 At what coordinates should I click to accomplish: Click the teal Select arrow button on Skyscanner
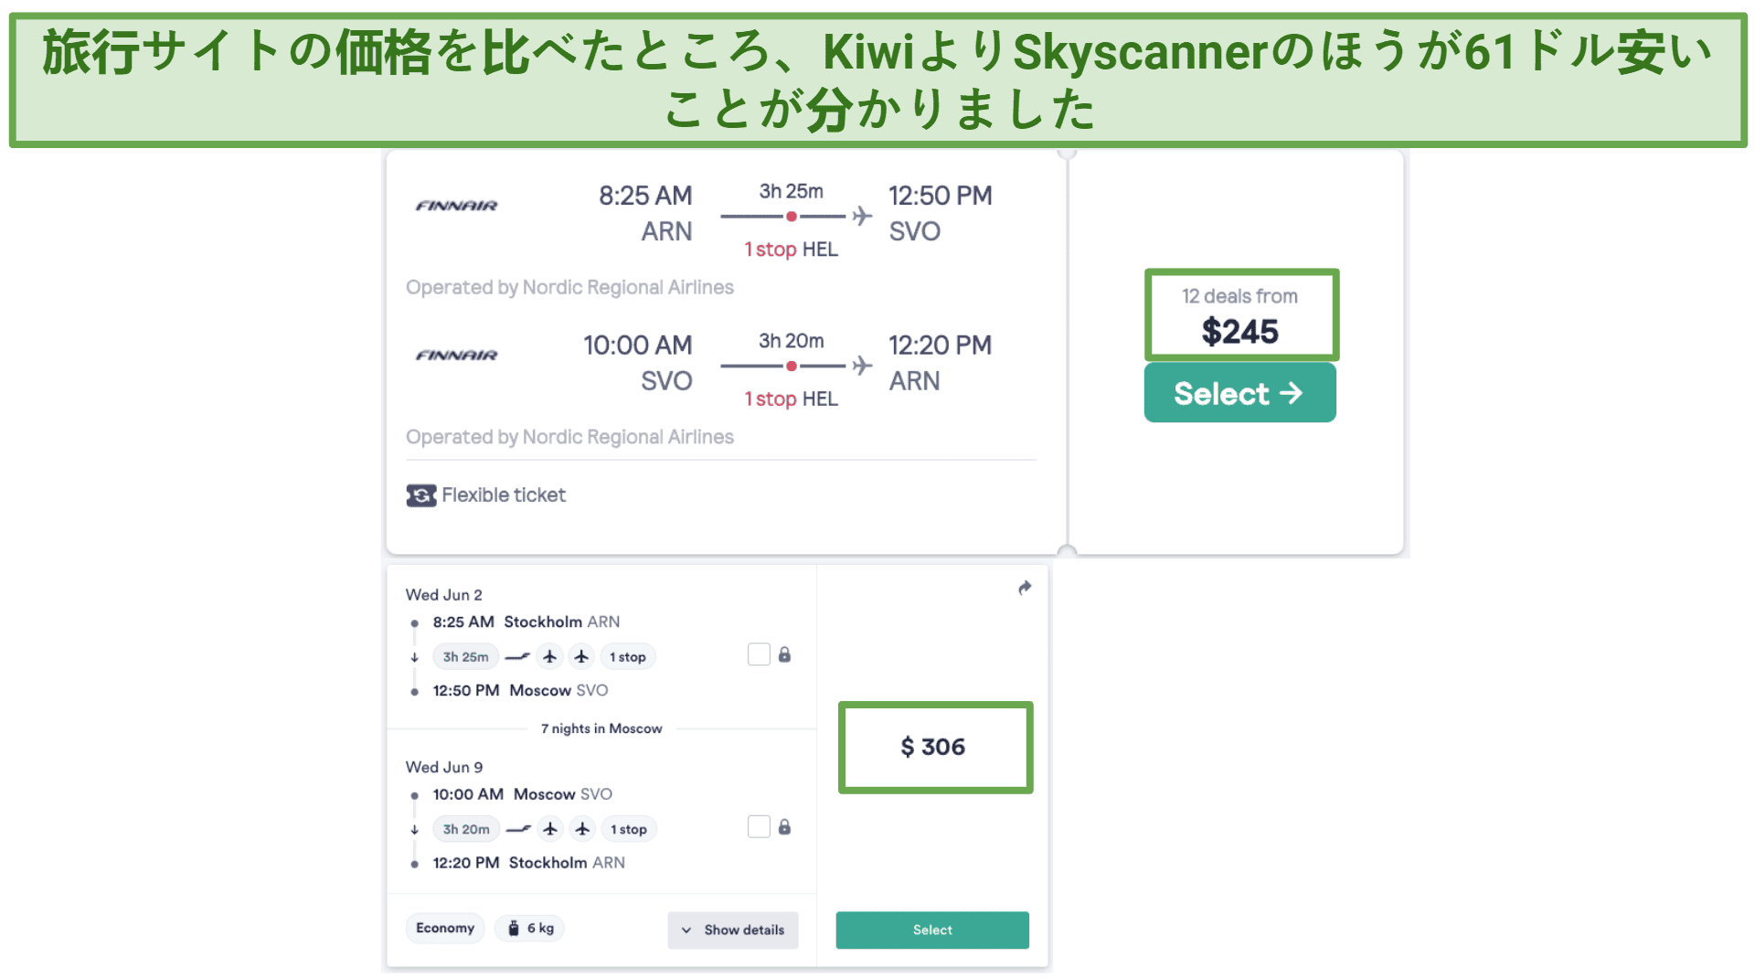coord(1239,393)
